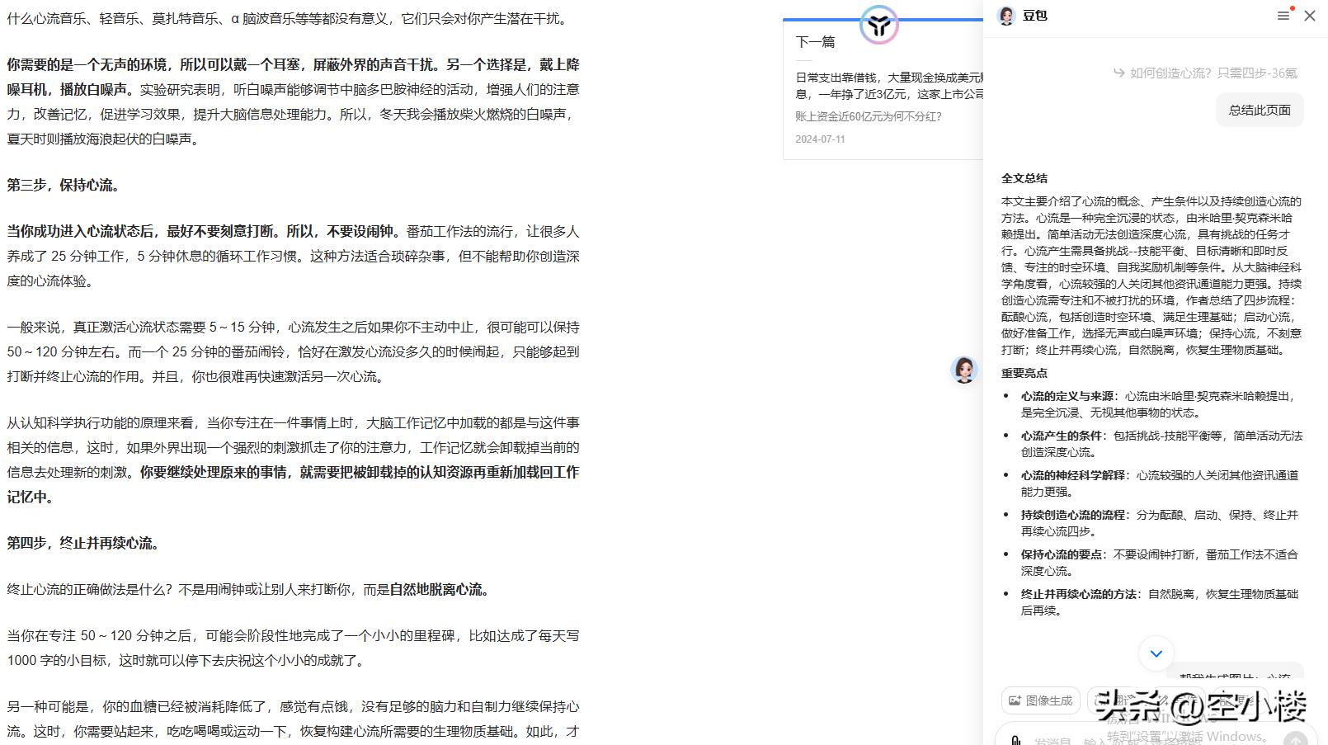Image resolution: width=1328 pixels, height=745 pixels.
Task: Click the date 2024-07-11
Action: tap(820, 139)
